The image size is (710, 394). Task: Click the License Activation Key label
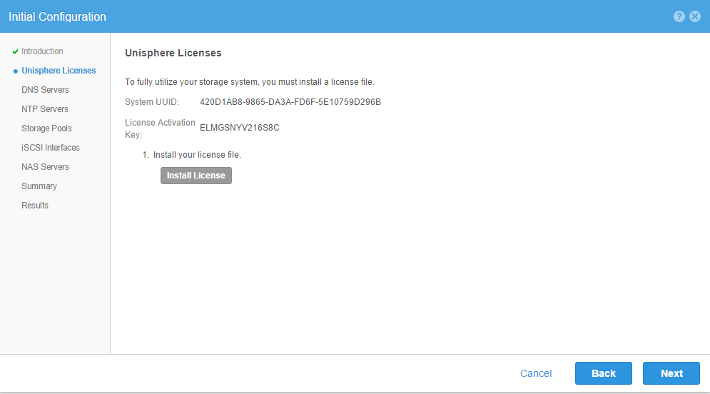point(160,128)
